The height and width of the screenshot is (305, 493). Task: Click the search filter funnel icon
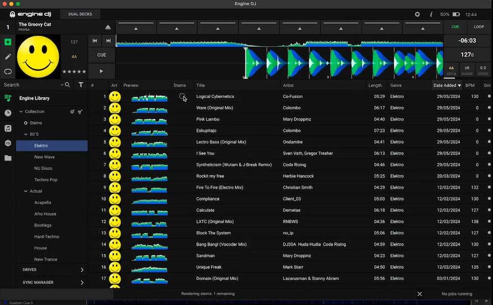(81, 85)
